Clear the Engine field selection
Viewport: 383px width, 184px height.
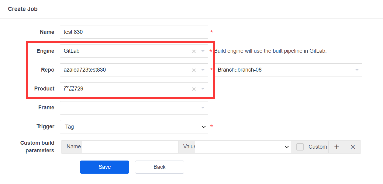194,51
